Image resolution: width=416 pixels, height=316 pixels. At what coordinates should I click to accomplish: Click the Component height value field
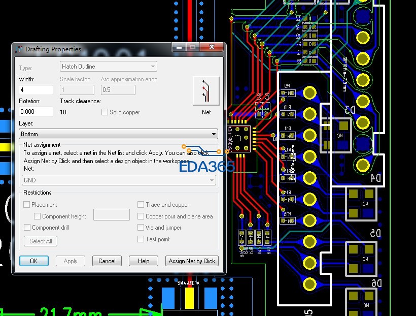pos(112,215)
